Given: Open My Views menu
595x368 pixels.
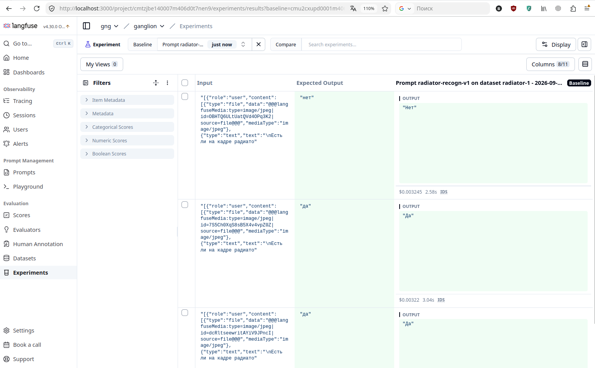Looking at the screenshot, I should tap(102, 64).
